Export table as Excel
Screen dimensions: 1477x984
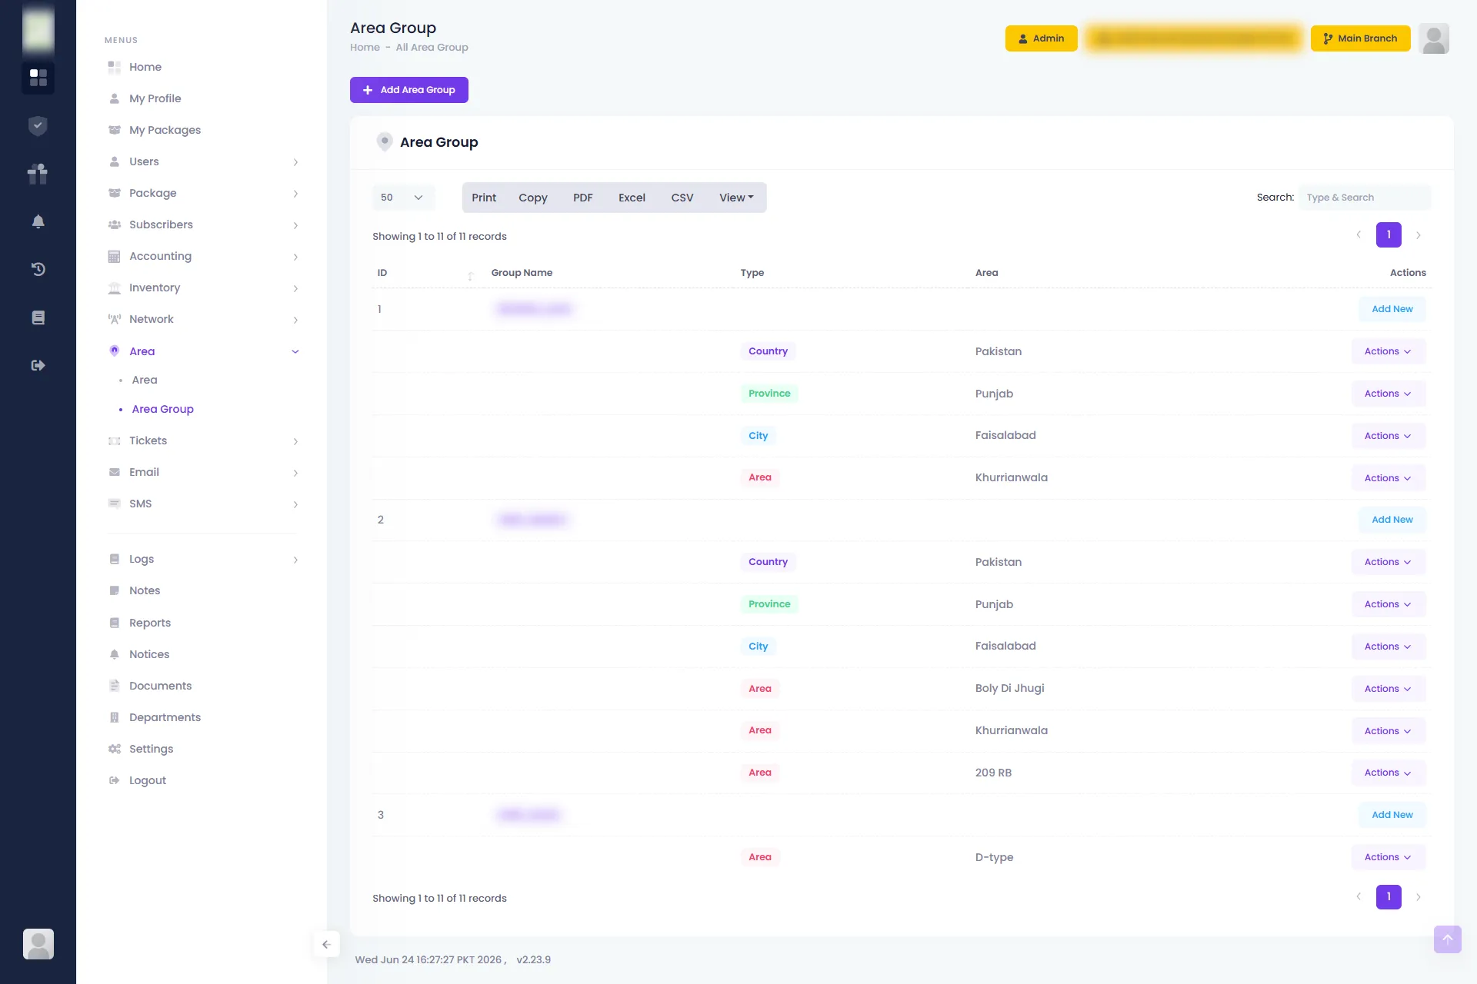[x=632, y=198]
